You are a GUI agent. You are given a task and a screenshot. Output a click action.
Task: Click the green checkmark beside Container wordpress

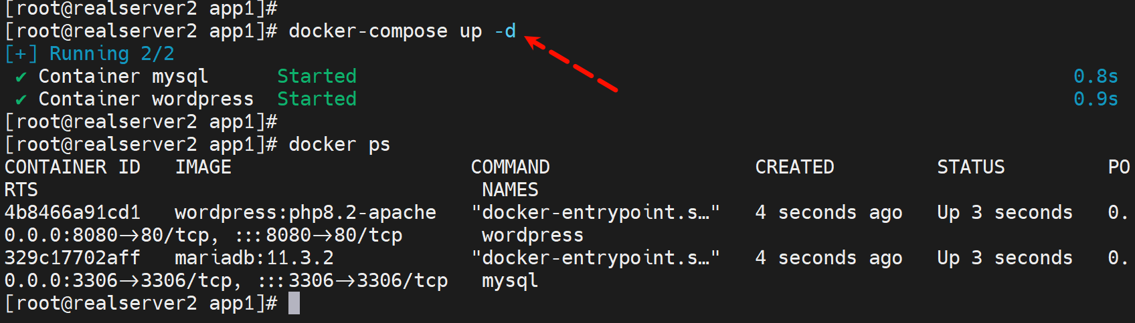(21, 100)
